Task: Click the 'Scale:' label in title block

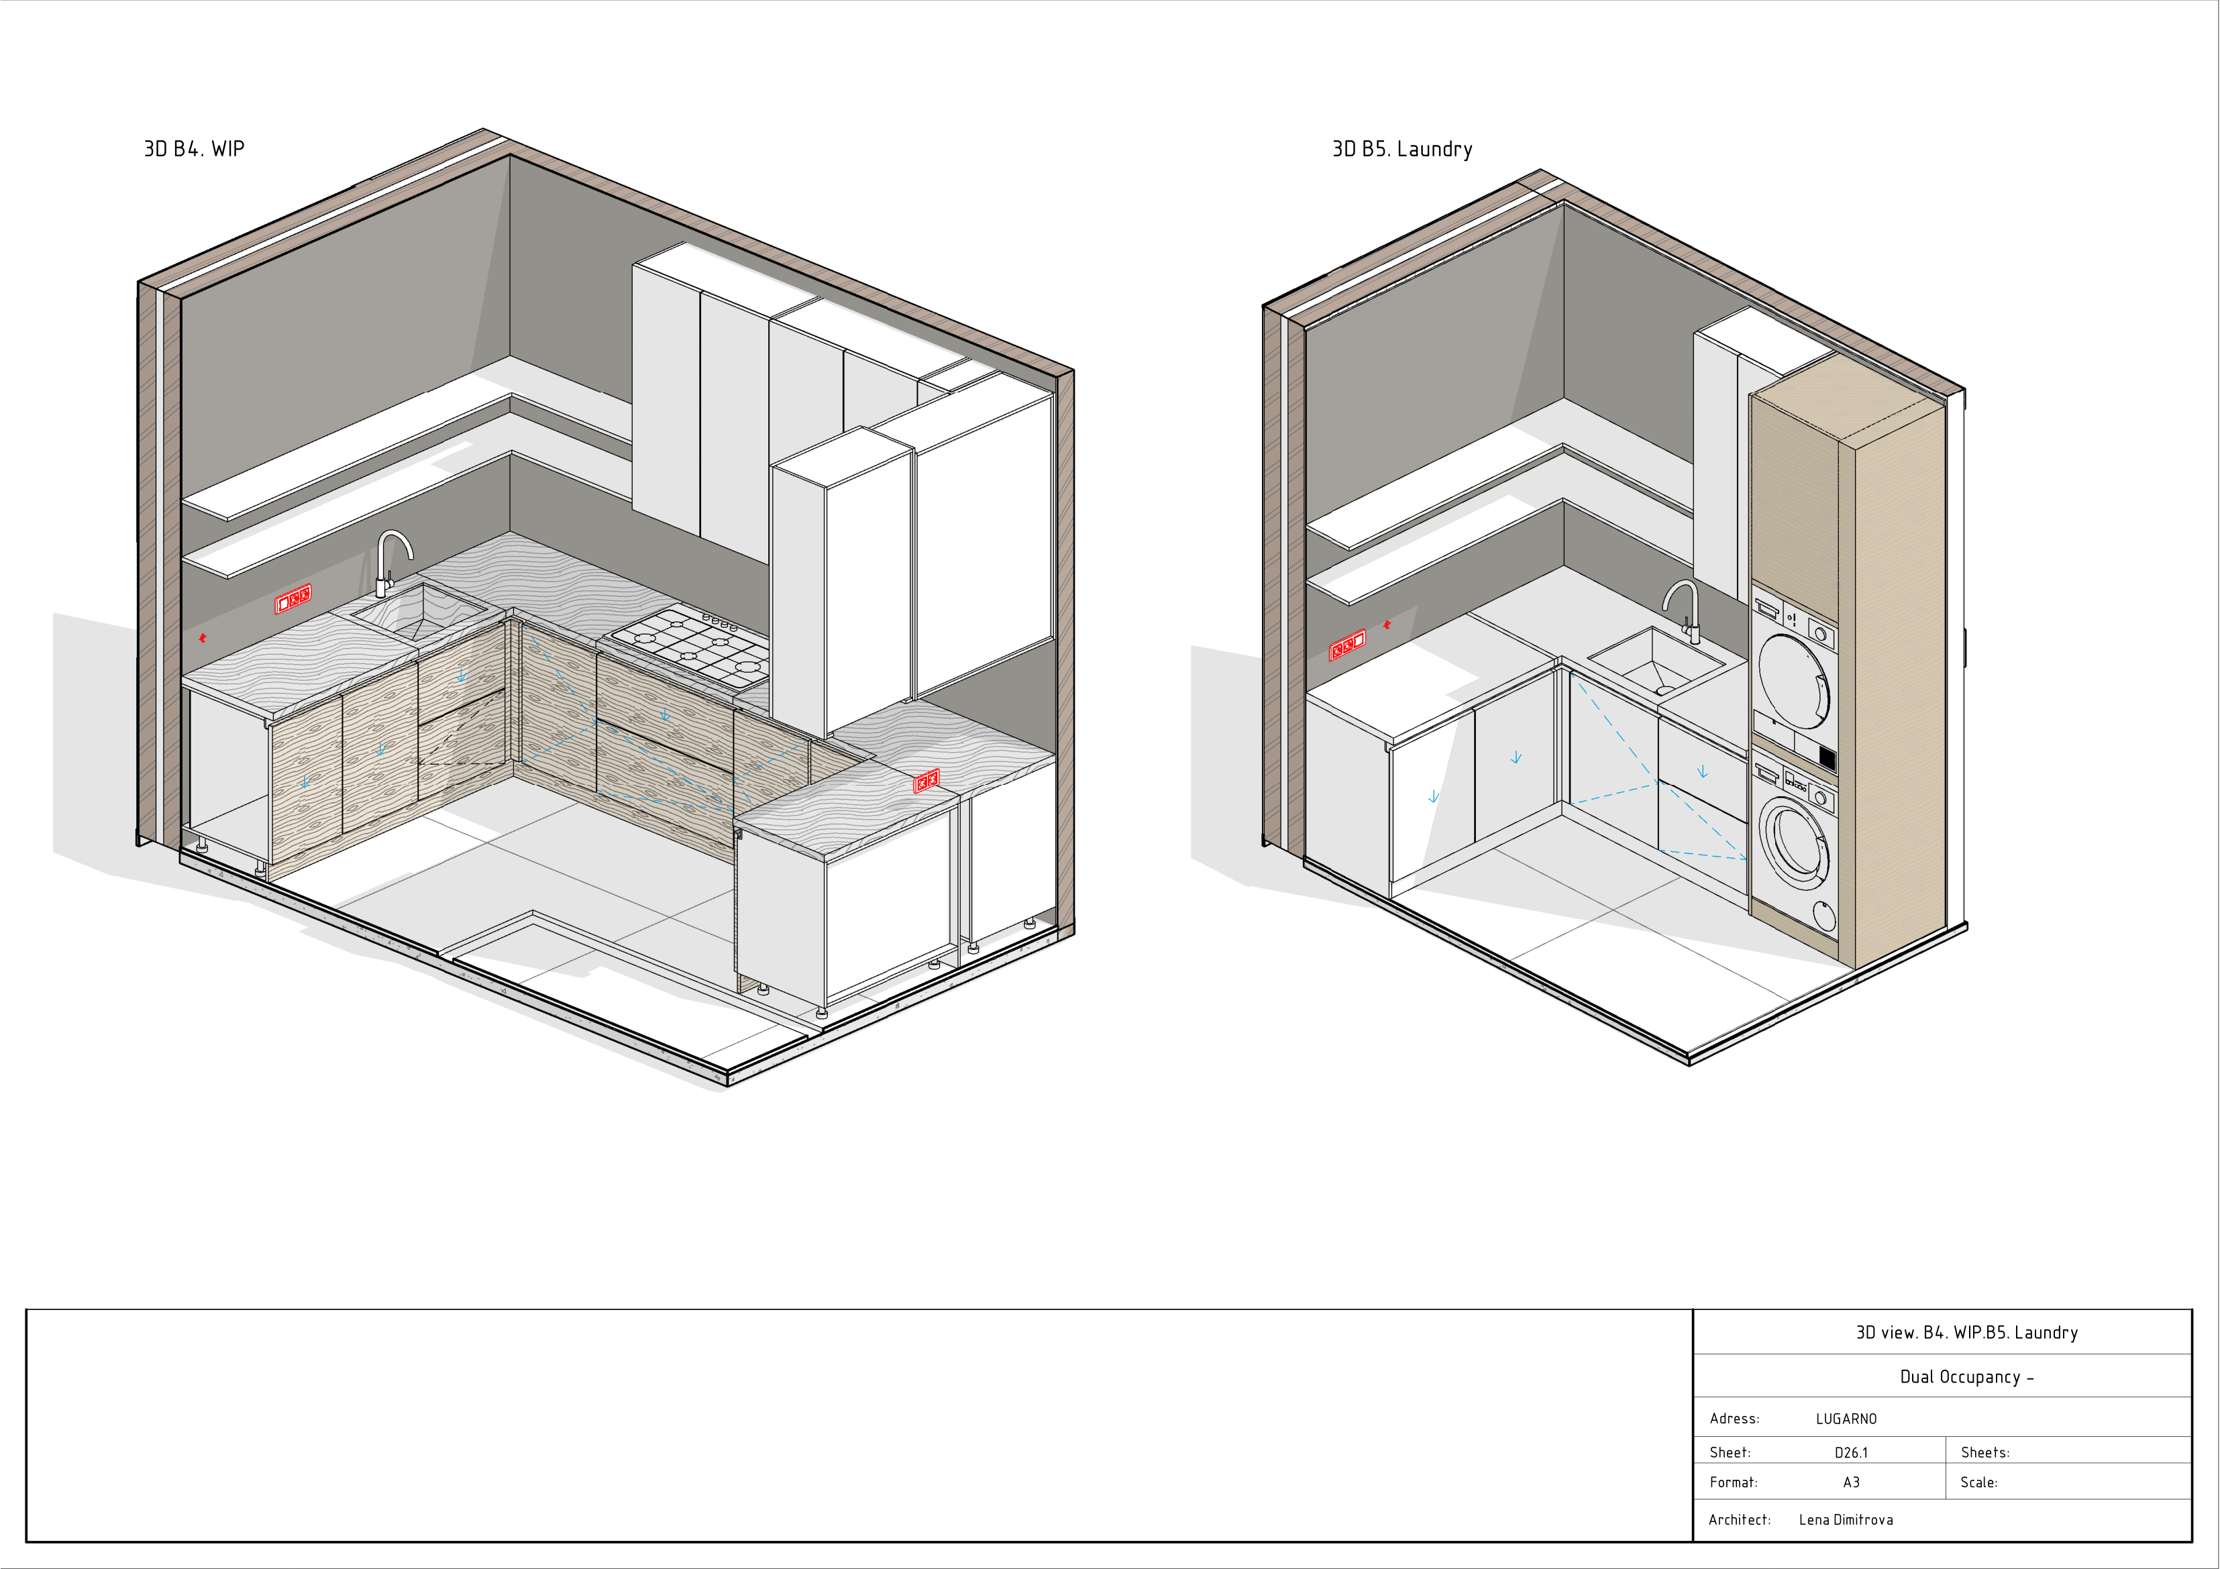Action: [x=1978, y=1482]
